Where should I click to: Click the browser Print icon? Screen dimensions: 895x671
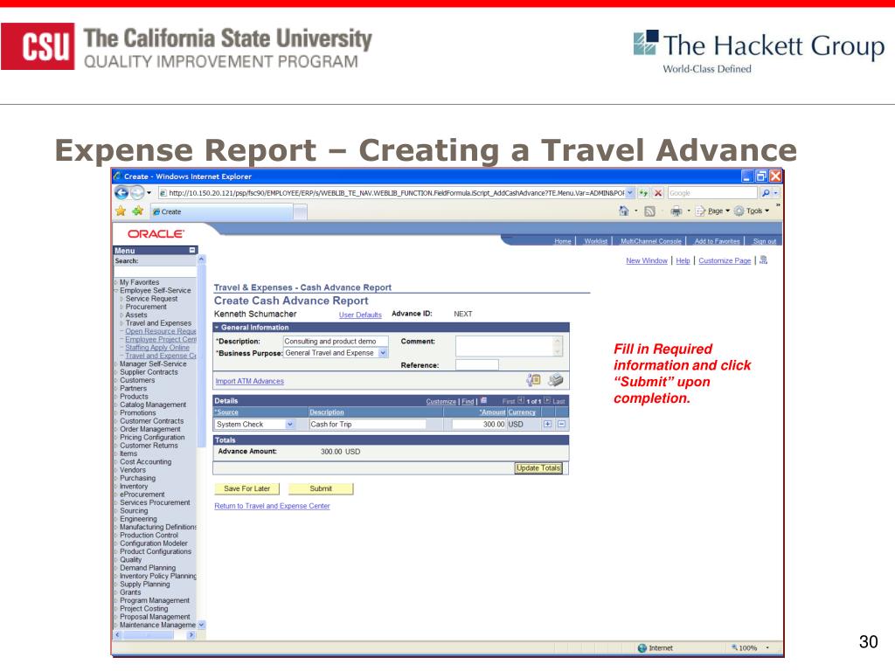point(676,211)
